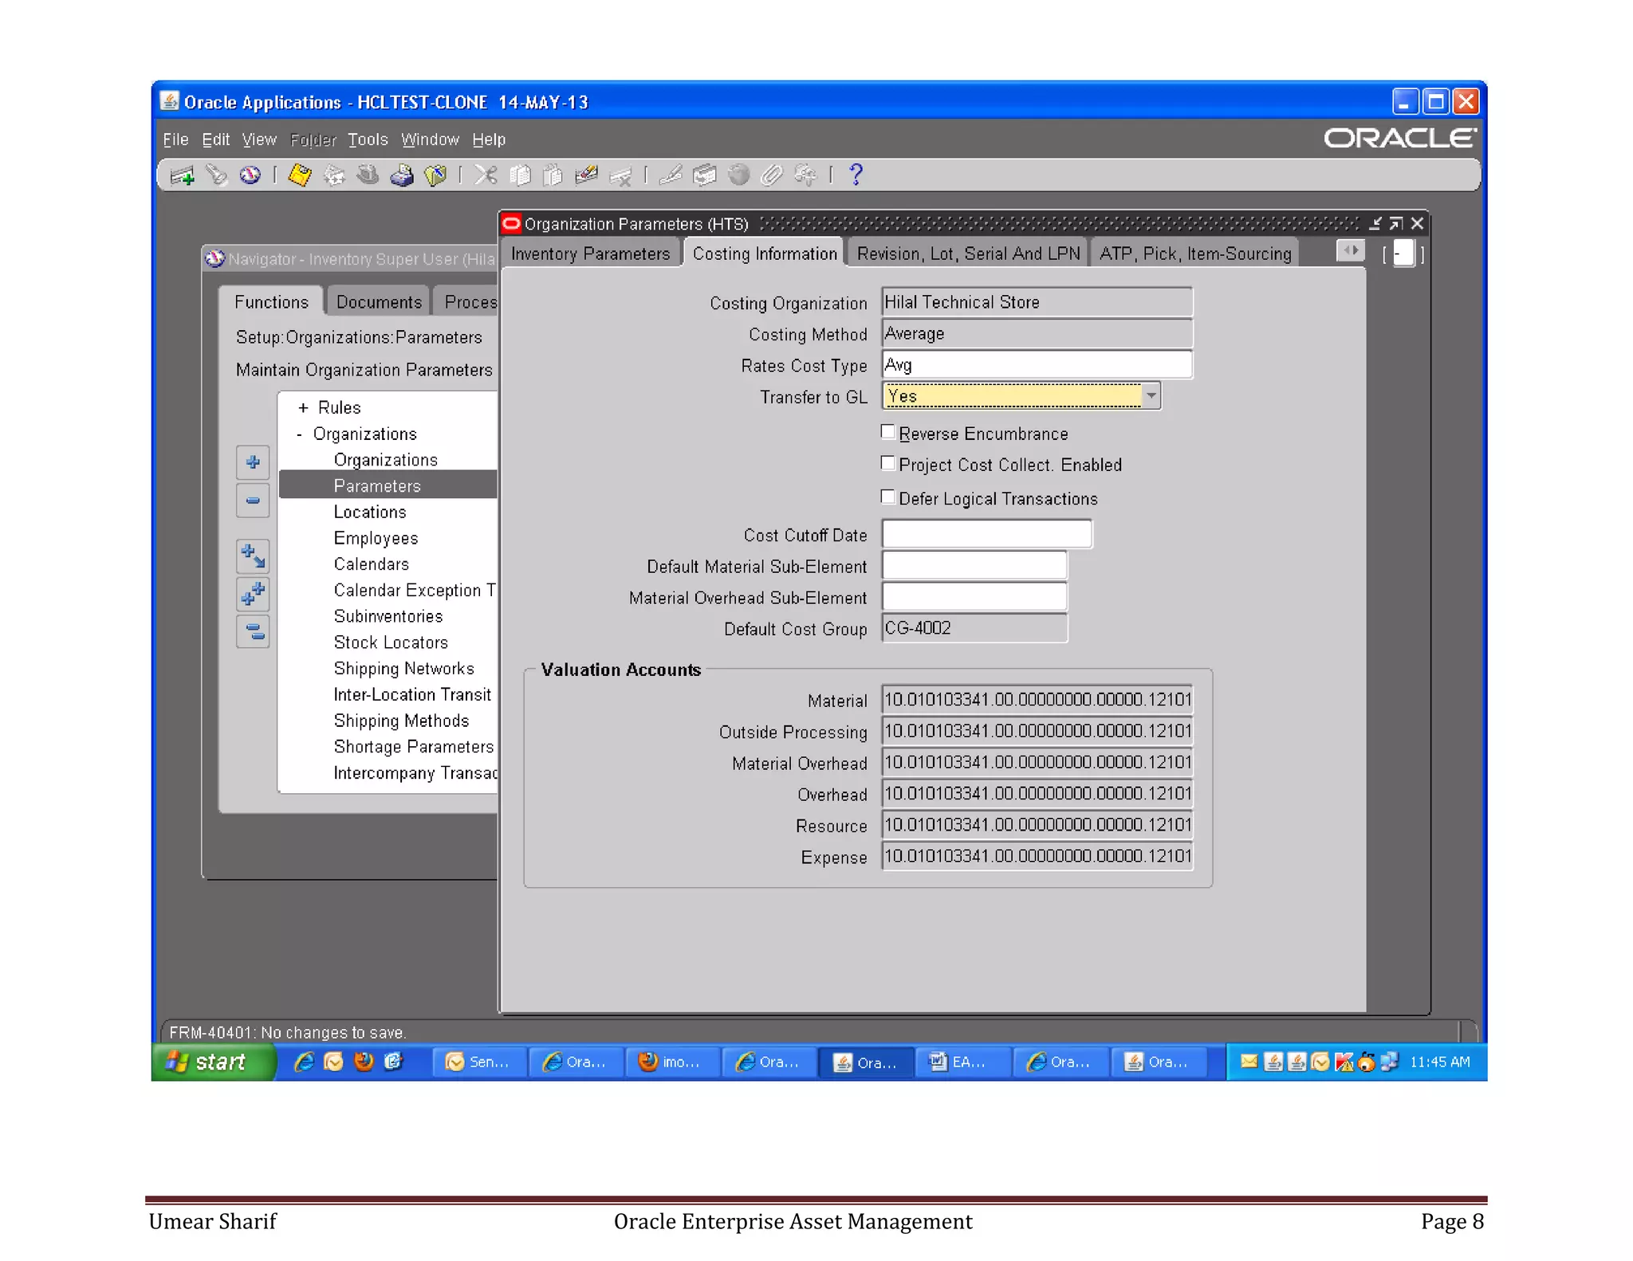Click the yellow Save disk icon
Viewport: 1633px width, 1261px height.
300,175
